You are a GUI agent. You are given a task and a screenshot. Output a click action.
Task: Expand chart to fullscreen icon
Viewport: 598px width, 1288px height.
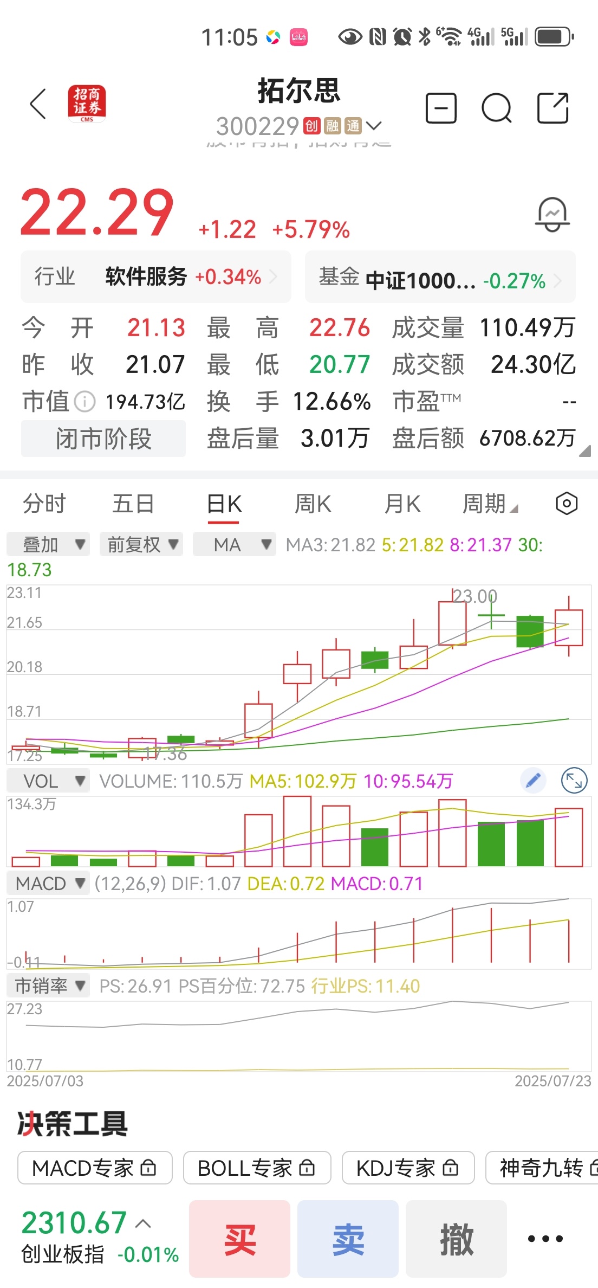(x=574, y=781)
